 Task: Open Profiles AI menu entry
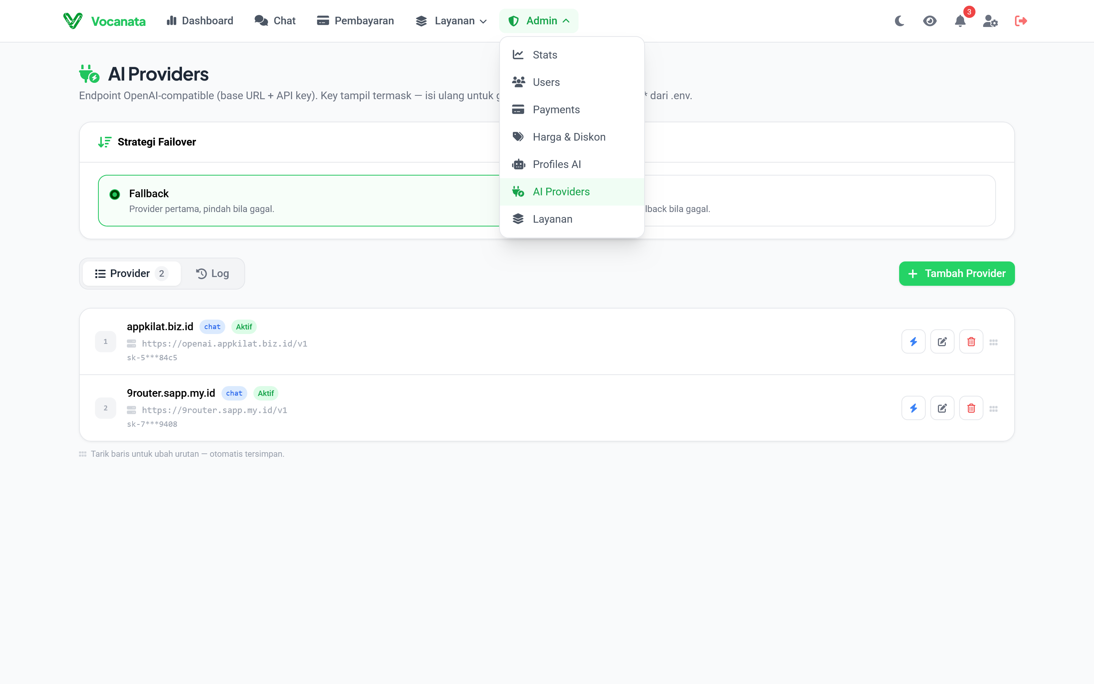coord(572,164)
